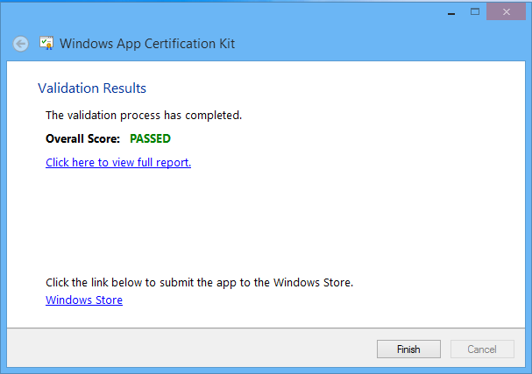Follow the Windows Store link
Viewport: 532px width, 374px height.
(84, 300)
